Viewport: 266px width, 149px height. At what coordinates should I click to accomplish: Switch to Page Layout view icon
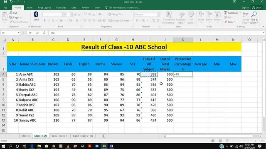click(x=220, y=141)
